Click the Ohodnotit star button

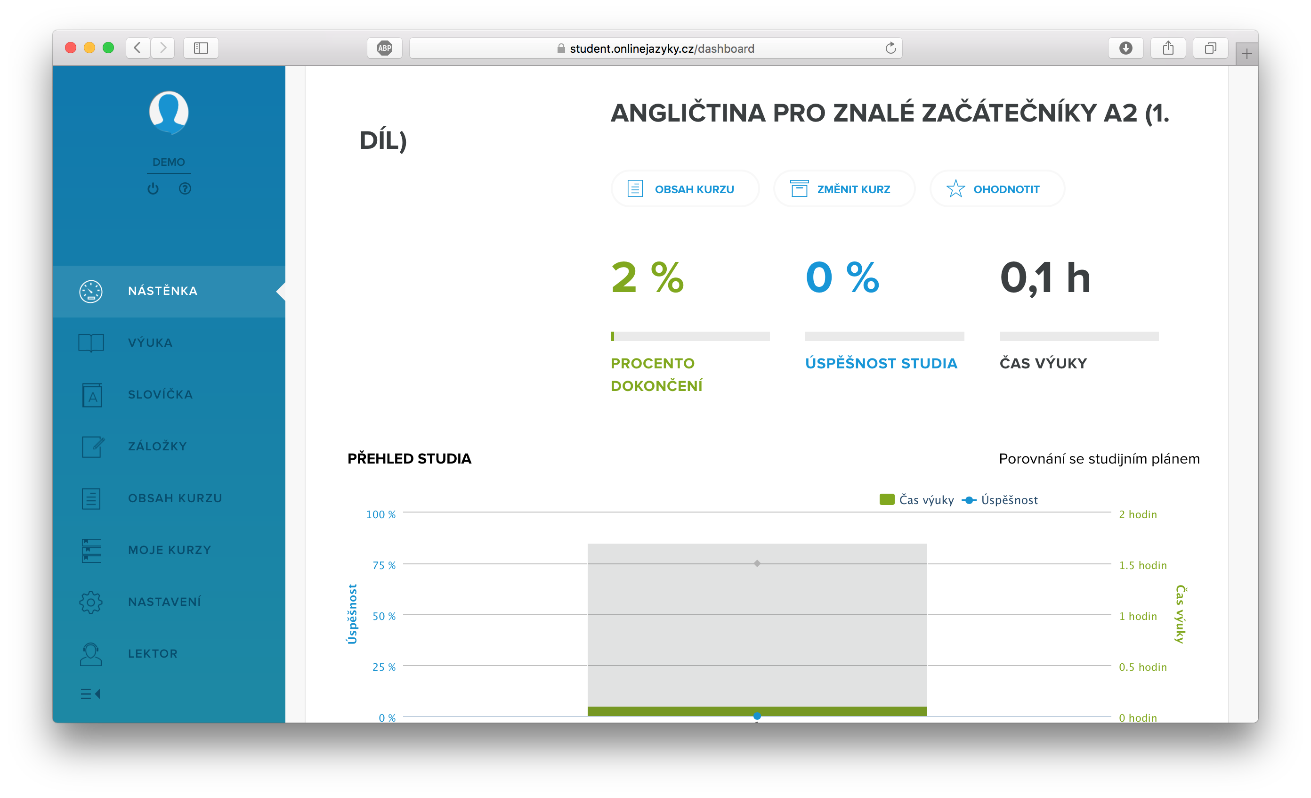point(996,189)
